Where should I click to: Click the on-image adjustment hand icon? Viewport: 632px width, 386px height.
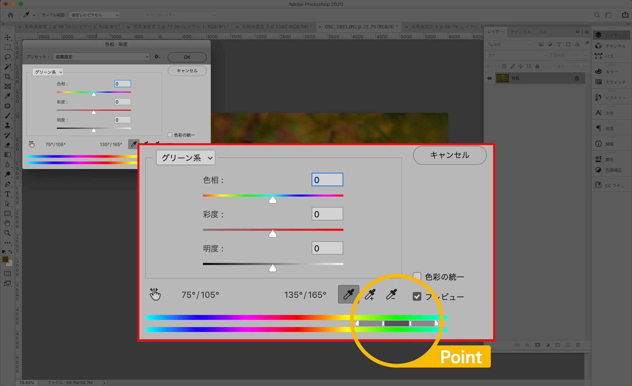(x=32, y=144)
